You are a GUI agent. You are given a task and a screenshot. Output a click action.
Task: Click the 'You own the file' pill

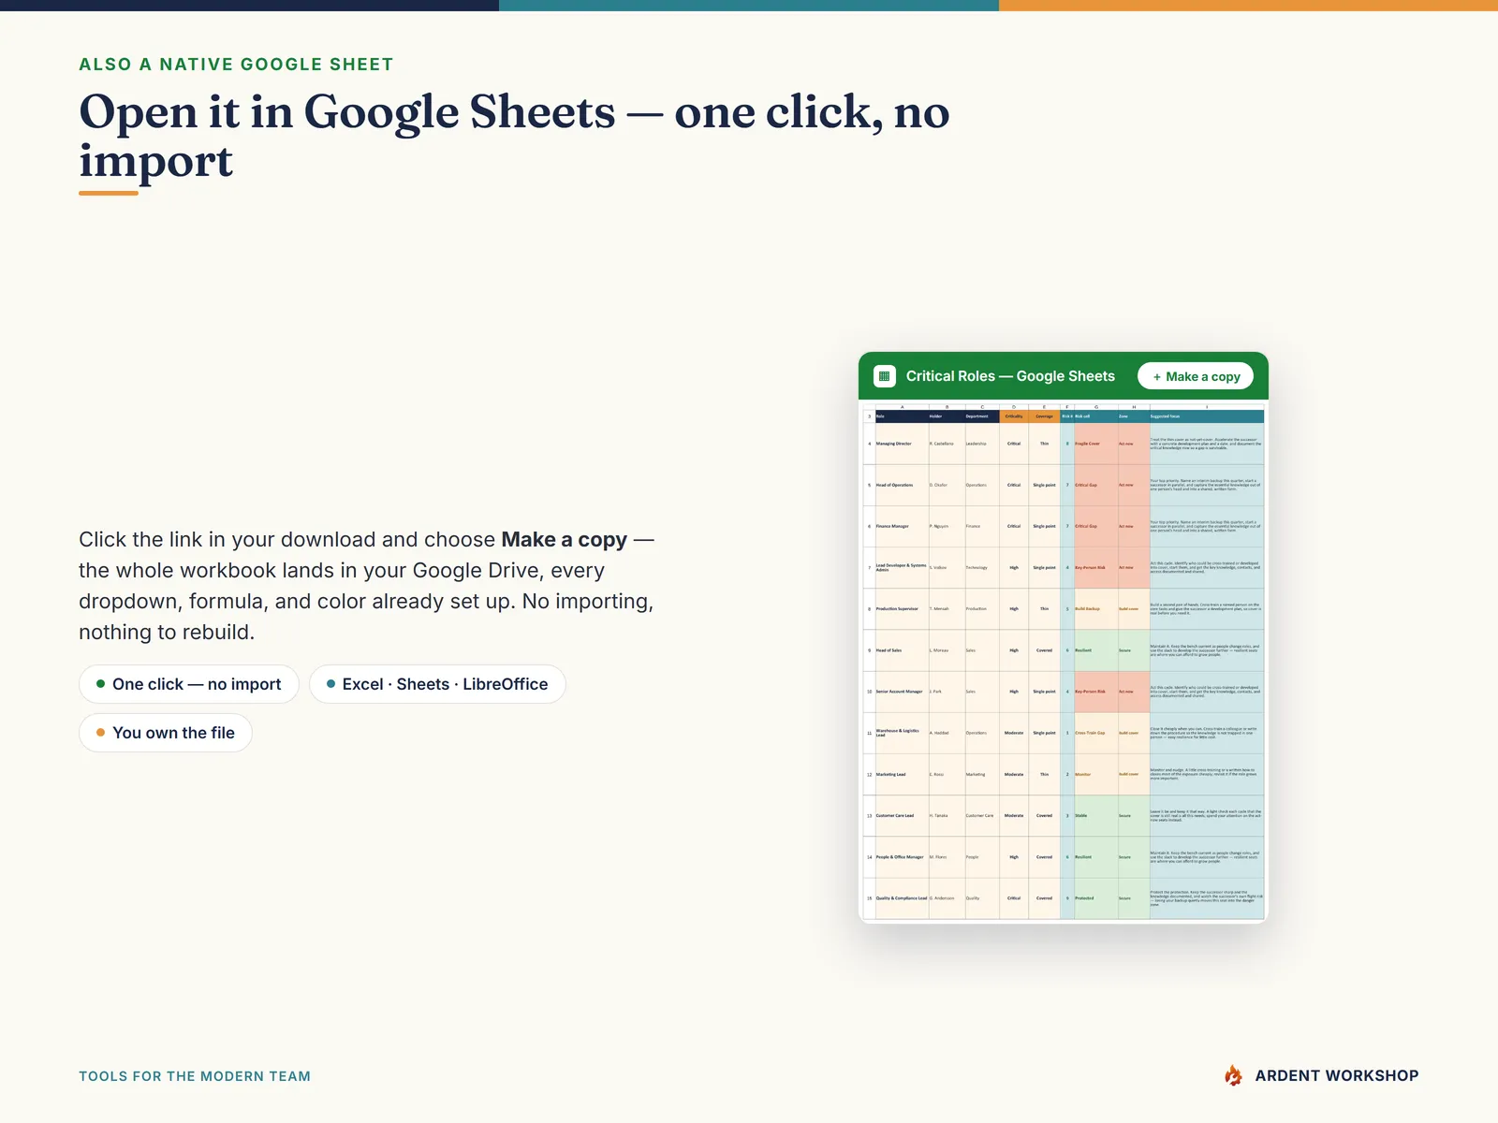coord(166,733)
